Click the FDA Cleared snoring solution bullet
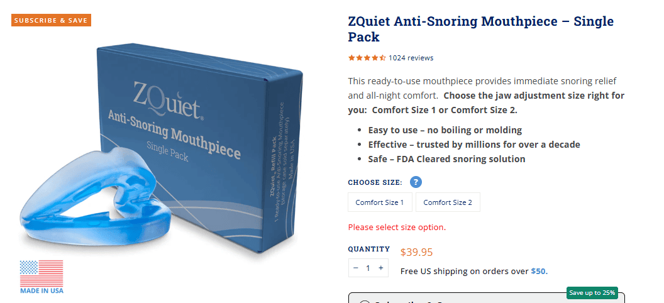664x303 pixels. (x=446, y=159)
